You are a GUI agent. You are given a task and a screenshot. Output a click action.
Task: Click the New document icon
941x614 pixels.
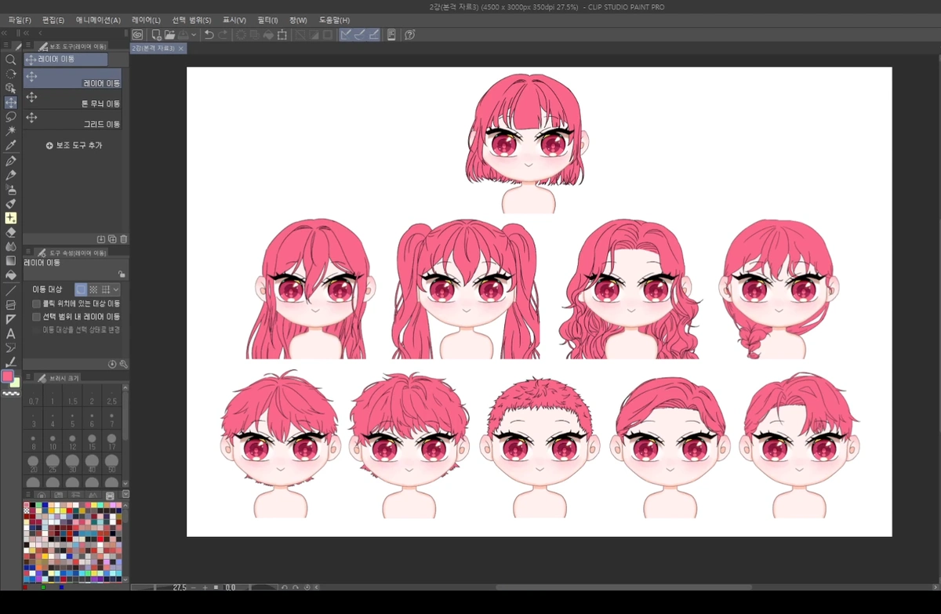click(156, 35)
